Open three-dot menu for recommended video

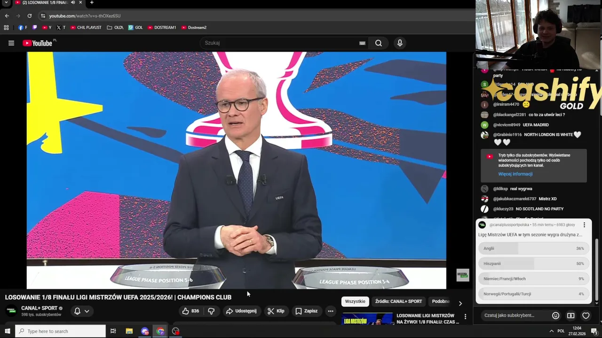[465, 317]
